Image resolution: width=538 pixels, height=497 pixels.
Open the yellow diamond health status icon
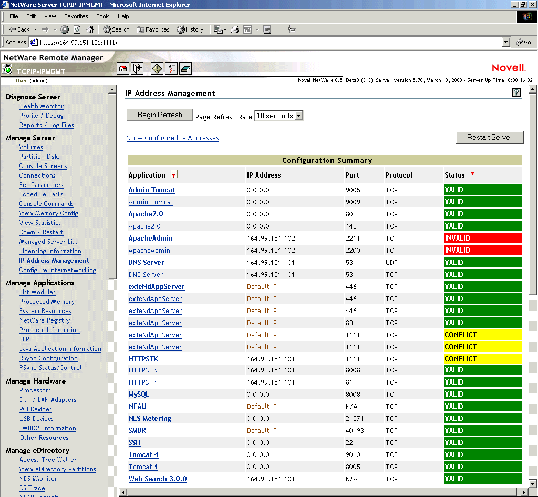(157, 68)
